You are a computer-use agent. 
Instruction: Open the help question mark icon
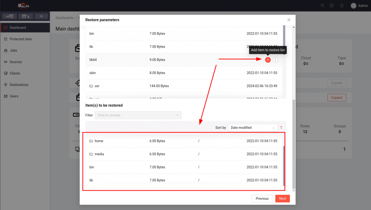pyautogui.click(x=332, y=5)
